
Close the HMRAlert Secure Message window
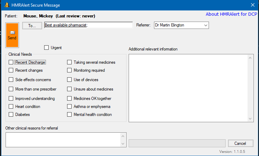click(252, 5)
